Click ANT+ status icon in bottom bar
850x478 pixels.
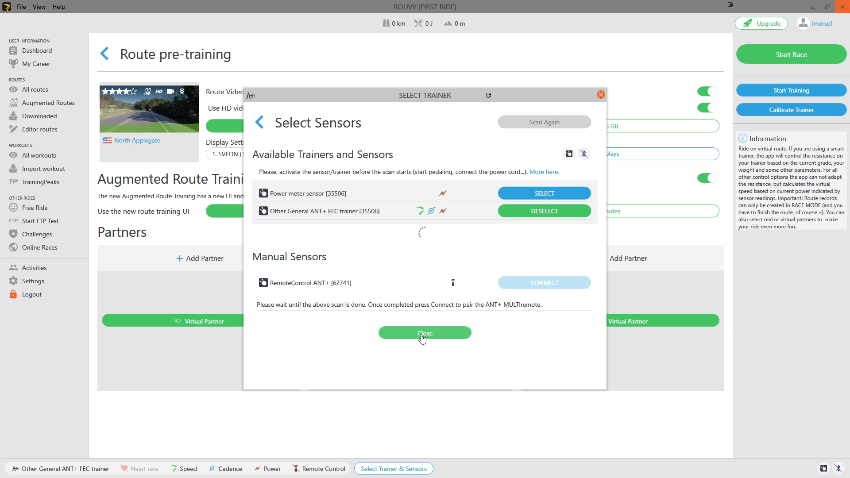(823, 468)
